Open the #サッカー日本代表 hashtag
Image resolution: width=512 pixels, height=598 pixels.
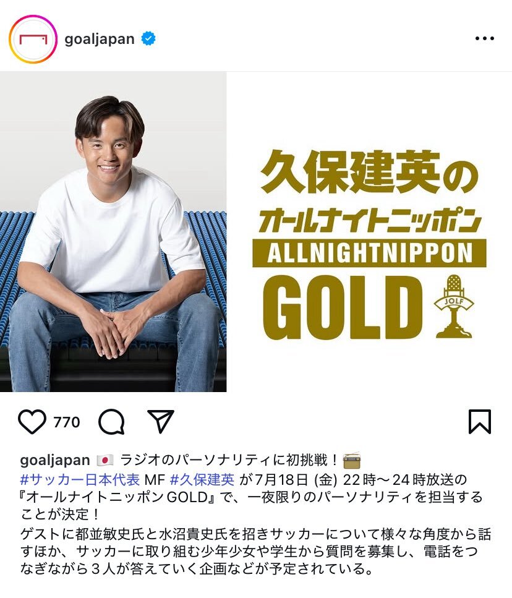tap(80, 479)
